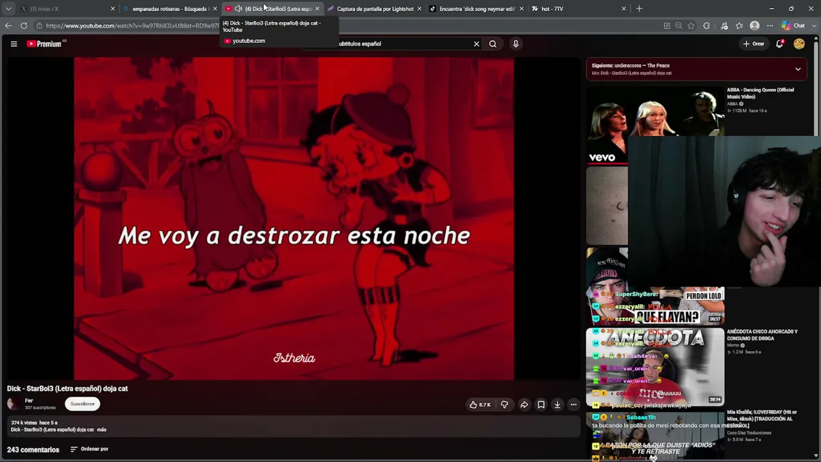Switch to 'empanadas rotiseras - Búsqueda' tab

[x=169, y=9]
